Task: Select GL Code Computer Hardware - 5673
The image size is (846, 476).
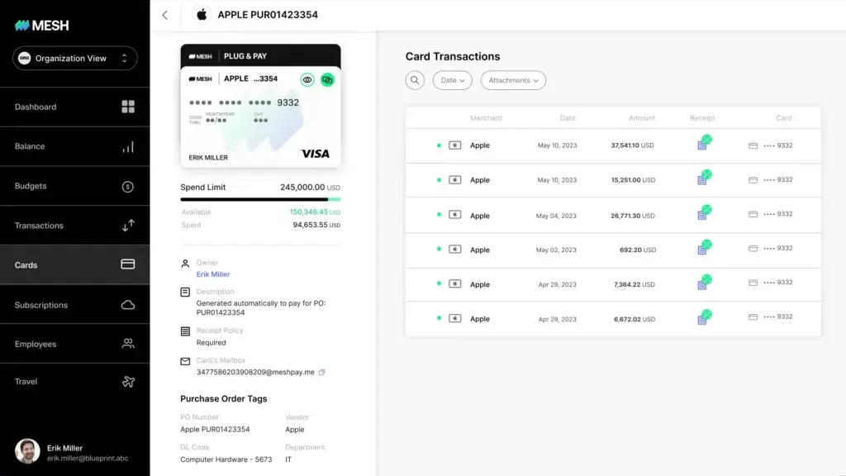Action: pos(226,459)
